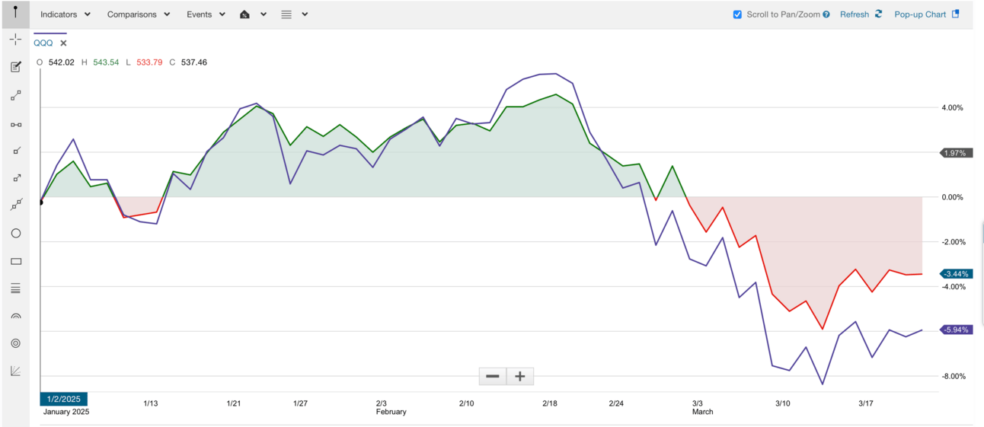
Task: Expand the Comparisons dropdown
Action: point(138,14)
